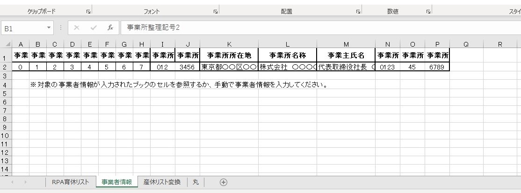Click the formula bar enter checkmark icon

coord(94,28)
